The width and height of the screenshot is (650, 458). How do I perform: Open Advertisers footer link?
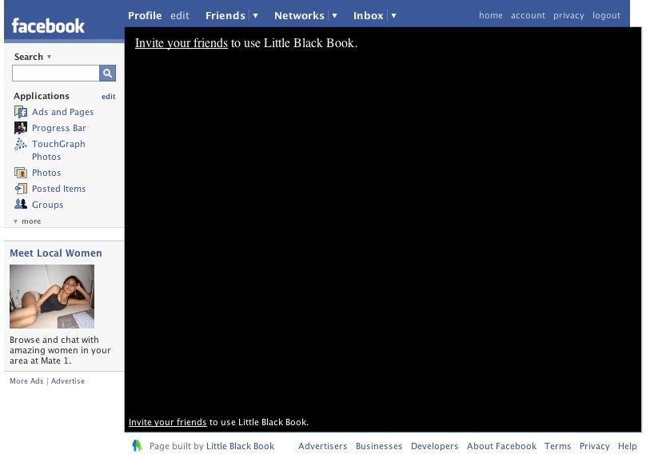pos(322,446)
